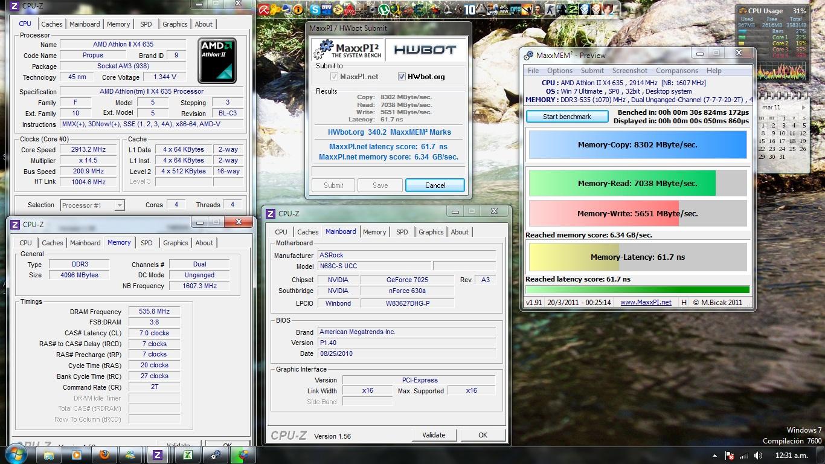Toggle the HWbot.org checkbox
The image size is (825, 464).
click(402, 77)
